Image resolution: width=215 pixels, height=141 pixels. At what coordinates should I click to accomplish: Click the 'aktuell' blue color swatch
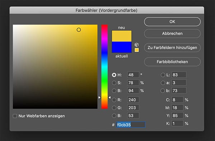point(121,47)
